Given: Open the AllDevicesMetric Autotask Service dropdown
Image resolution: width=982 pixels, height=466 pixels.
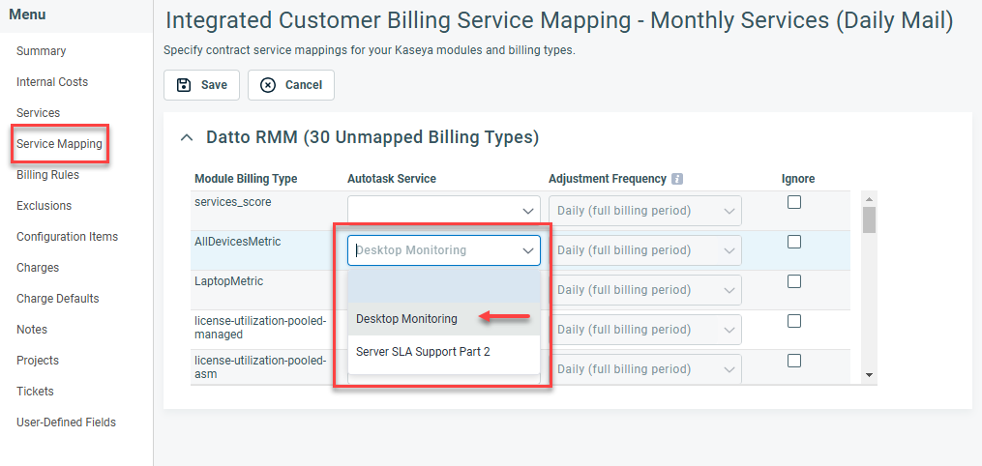Looking at the screenshot, I should tap(443, 250).
